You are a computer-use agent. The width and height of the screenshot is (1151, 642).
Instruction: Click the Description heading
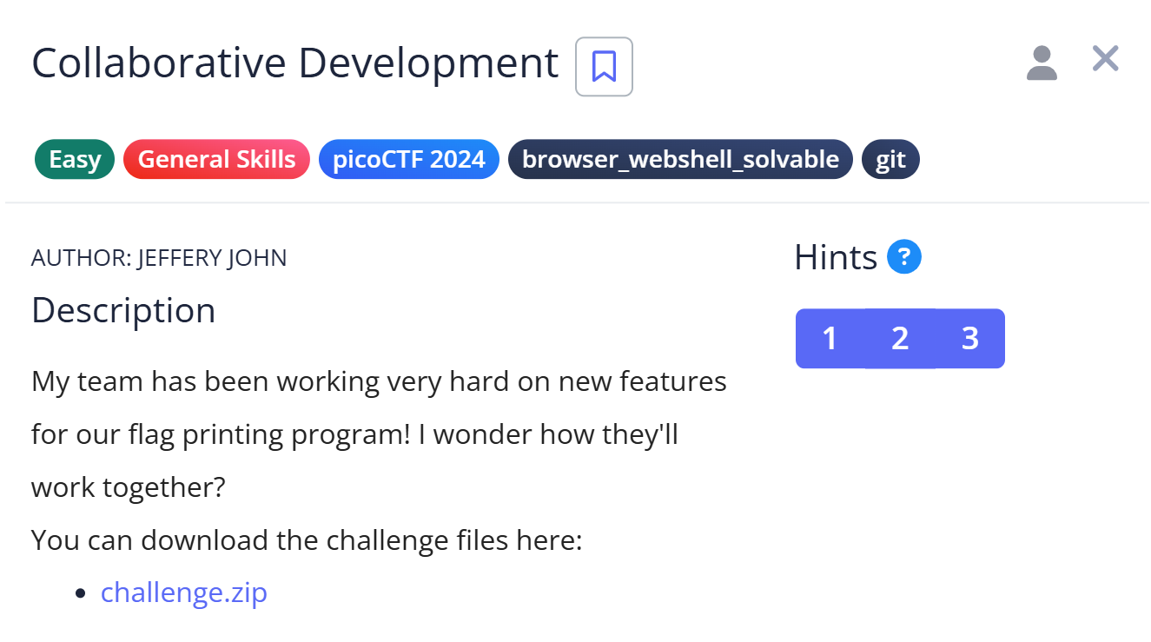point(123,310)
